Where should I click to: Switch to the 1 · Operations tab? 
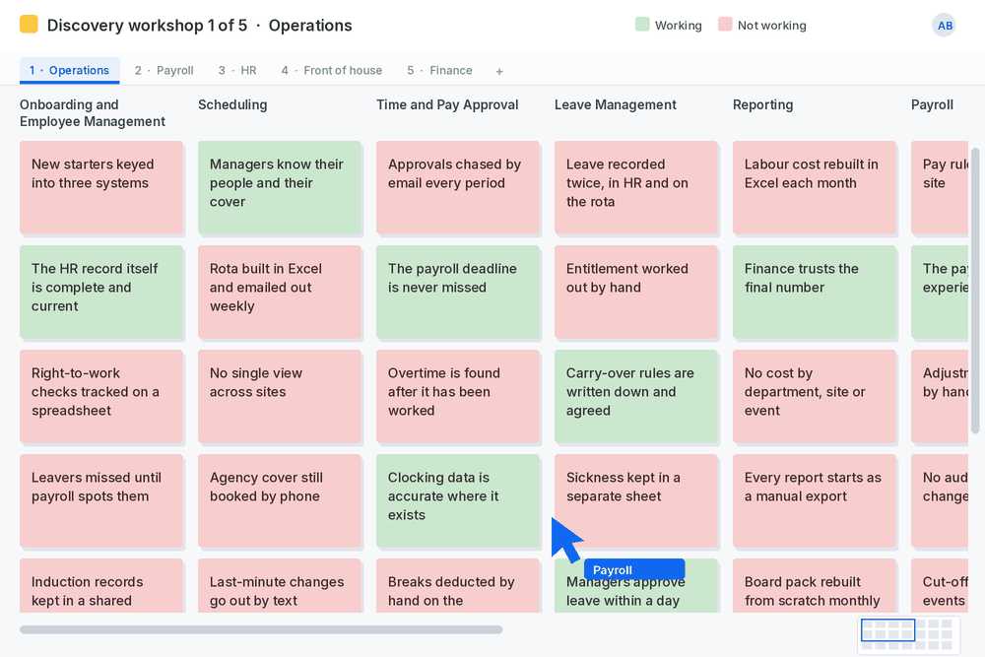(x=69, y=70)
